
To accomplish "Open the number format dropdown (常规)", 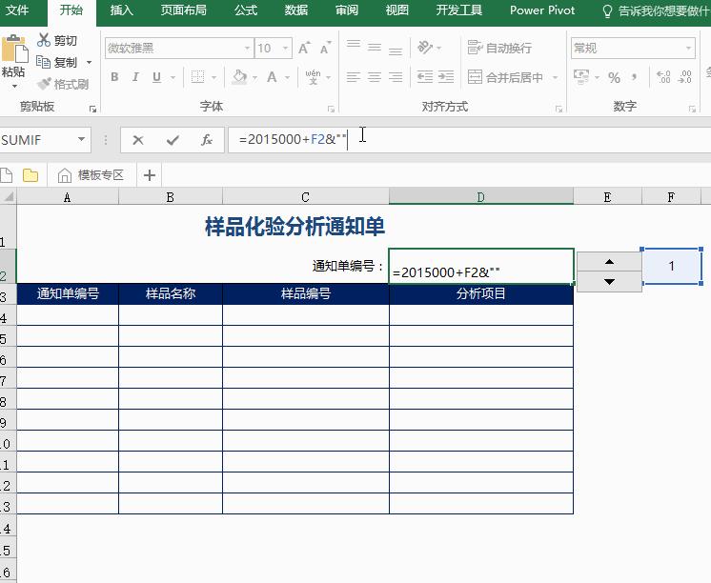I will 689,48.
